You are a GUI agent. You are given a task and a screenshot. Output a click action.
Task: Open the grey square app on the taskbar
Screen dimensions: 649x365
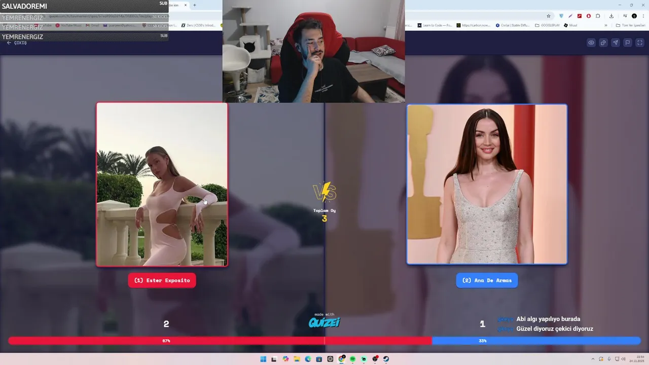[330, 359]
